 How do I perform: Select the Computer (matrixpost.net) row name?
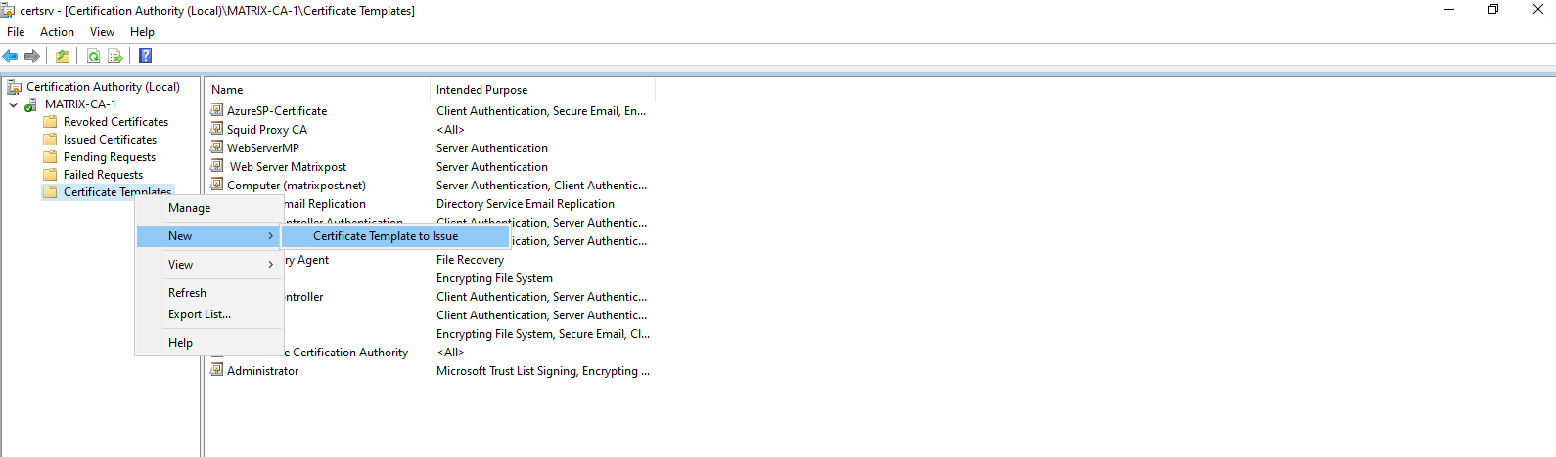coord(297,186)
